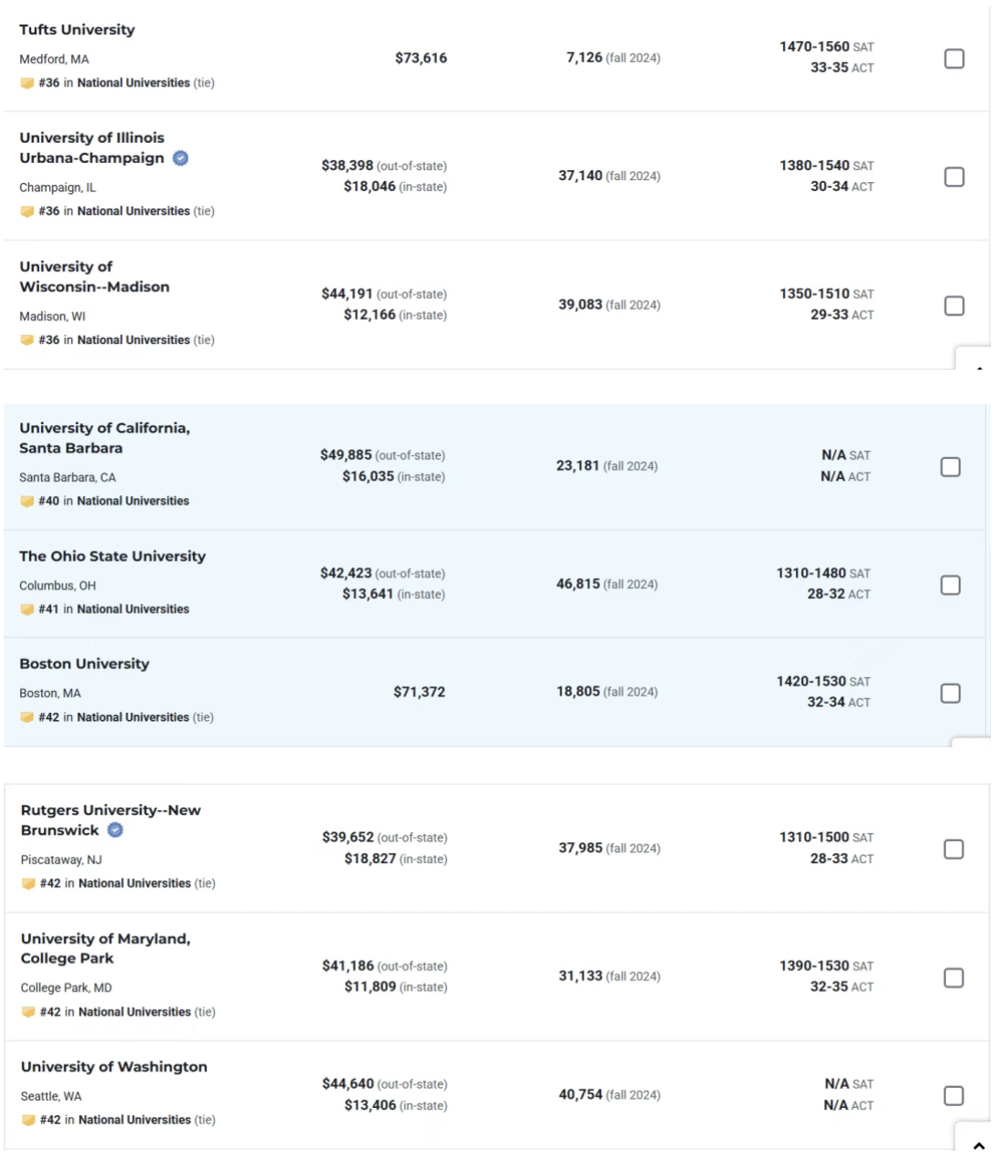This screenshot has width=998, height=1158.
Task: Click ranking badge icon for Tufts University
Action: [x=27, y=83]
